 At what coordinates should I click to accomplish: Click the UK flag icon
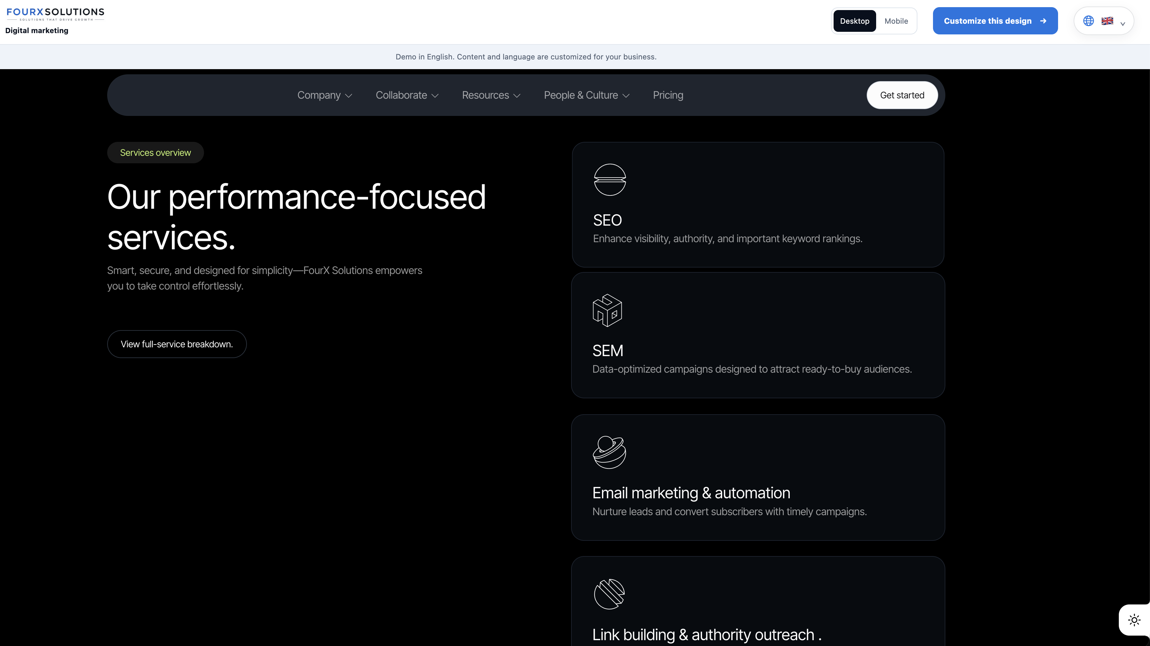(1107, 21)
